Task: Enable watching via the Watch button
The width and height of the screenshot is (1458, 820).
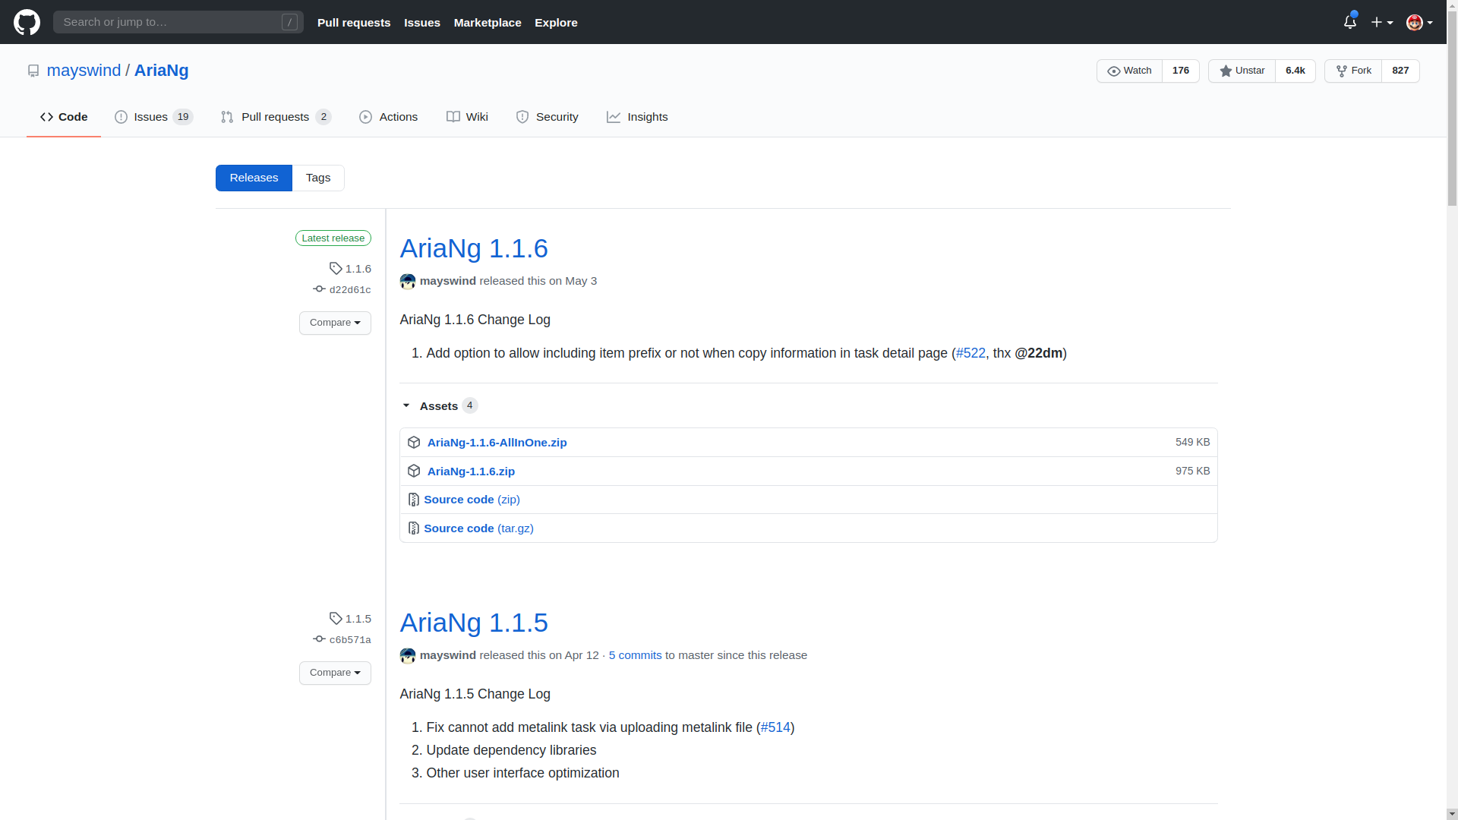Action: coord(1130,71)
